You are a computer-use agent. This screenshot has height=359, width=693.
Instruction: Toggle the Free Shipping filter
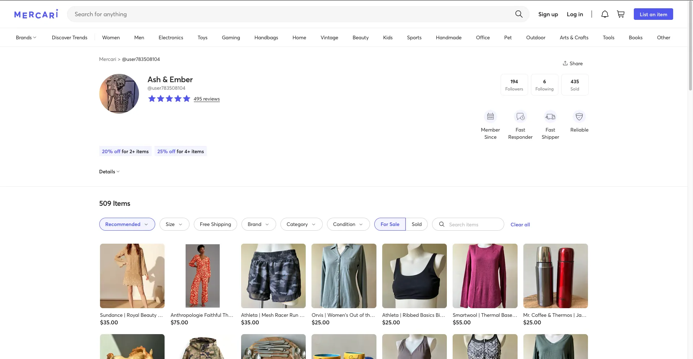tap(215, 224)
